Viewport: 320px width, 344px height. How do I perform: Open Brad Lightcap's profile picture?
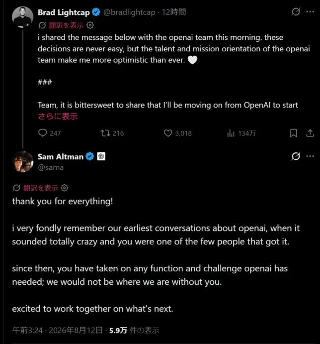click(22, 17)
